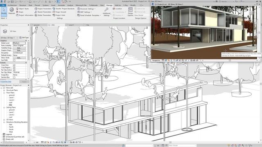Screen dimensions: 262x147
Task: Click Edit Type button
Action: [24, 38]
